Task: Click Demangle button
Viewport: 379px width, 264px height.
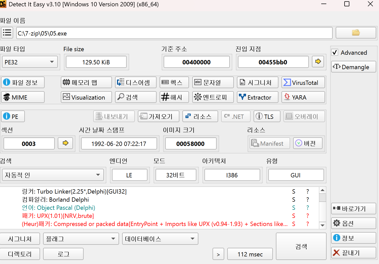Action: (353, 67)
